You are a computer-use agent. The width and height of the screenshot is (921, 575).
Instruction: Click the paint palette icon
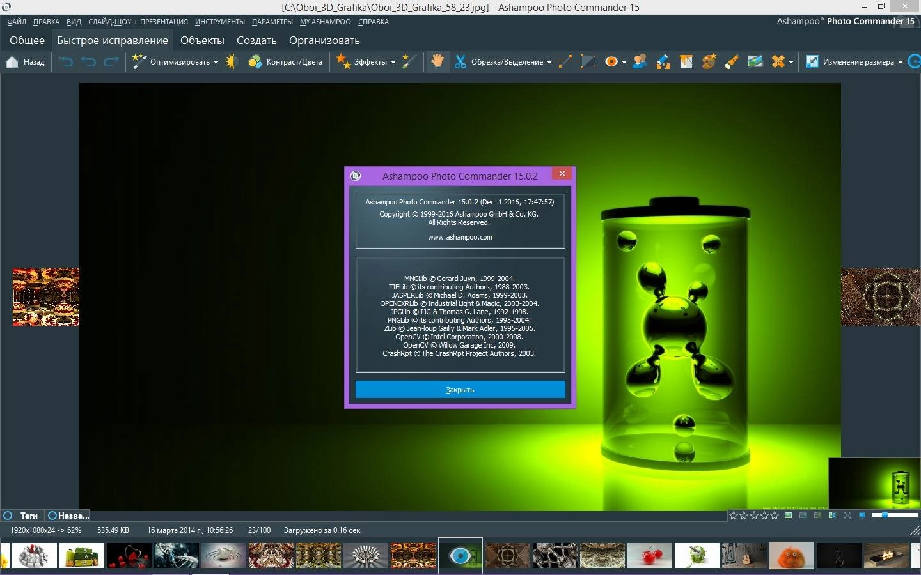(x=709, y=62)
